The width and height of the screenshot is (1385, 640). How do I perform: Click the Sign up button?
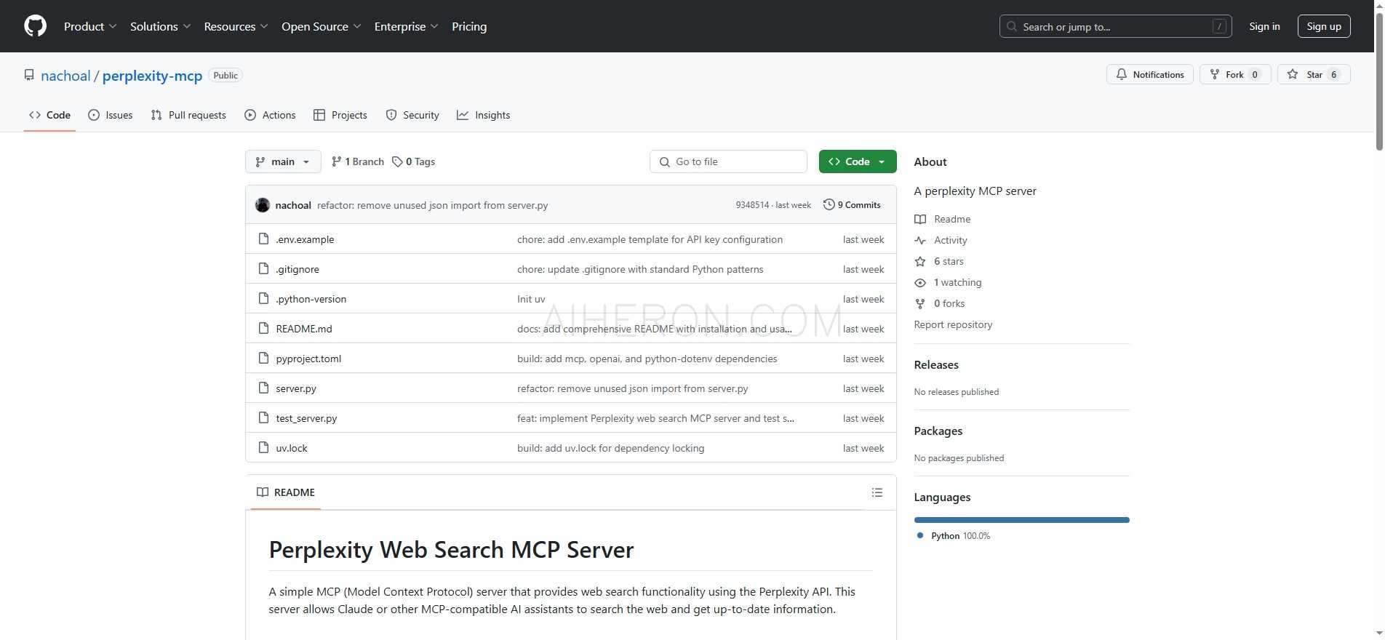(x=1324, y=26)
